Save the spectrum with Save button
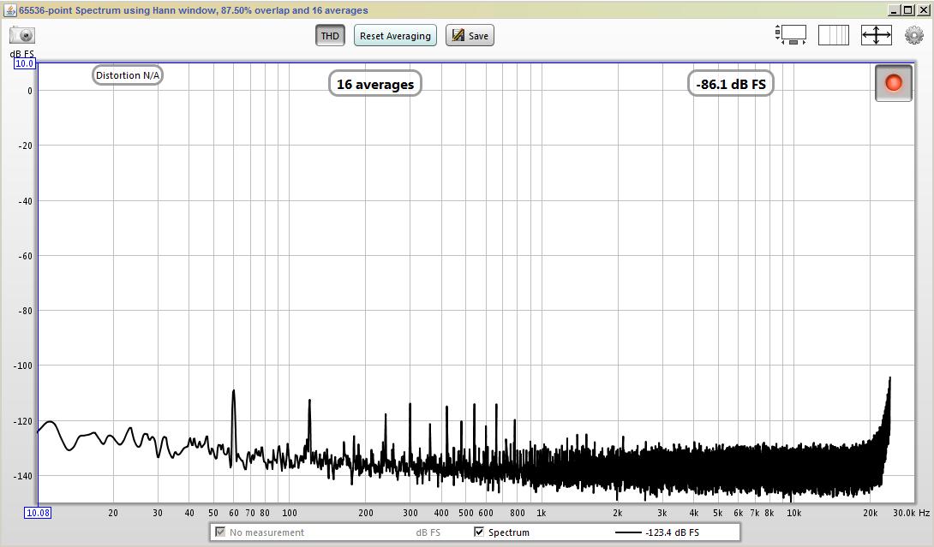 point(470,36)
